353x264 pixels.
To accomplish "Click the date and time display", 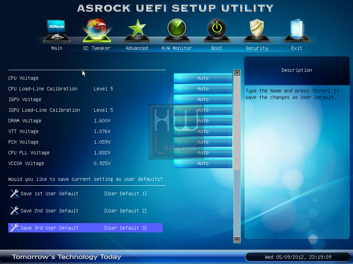I will (298, 257).
